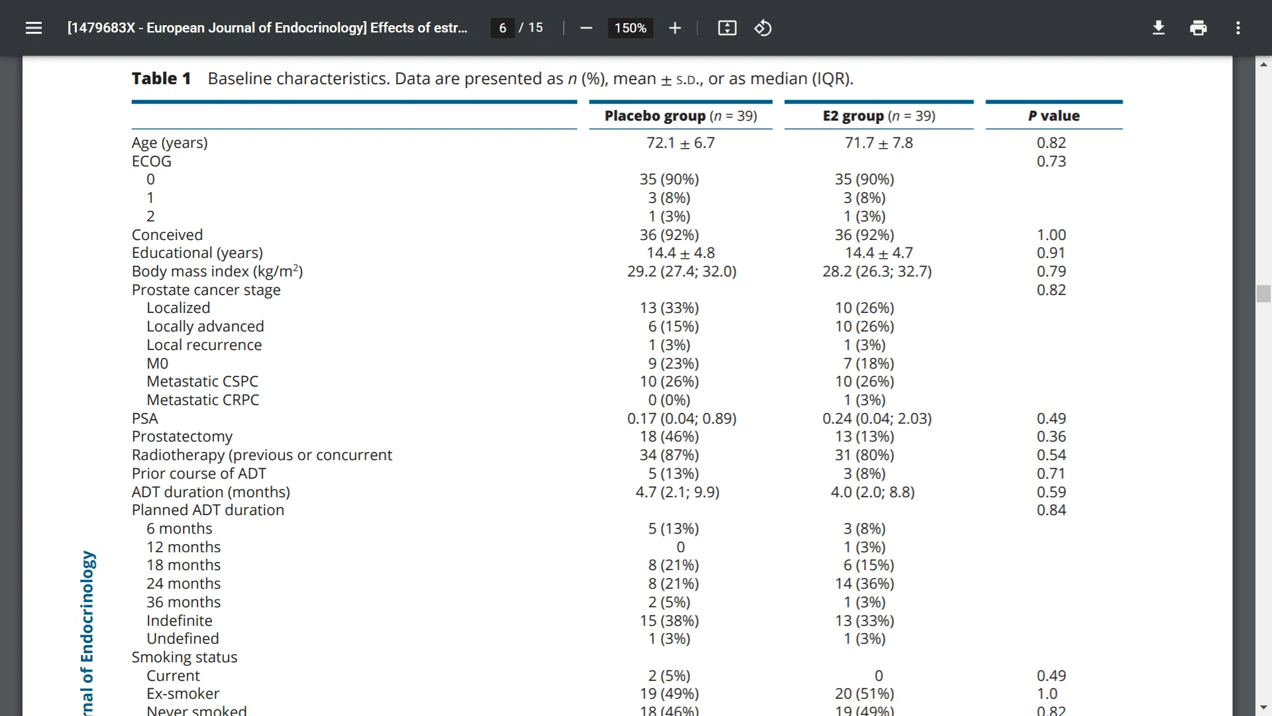Zoom out with the minus button

[x=586, y=28]
